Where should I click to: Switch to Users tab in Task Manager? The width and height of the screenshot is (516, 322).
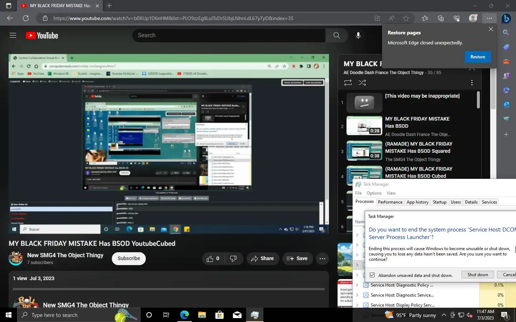coord(455,202)
